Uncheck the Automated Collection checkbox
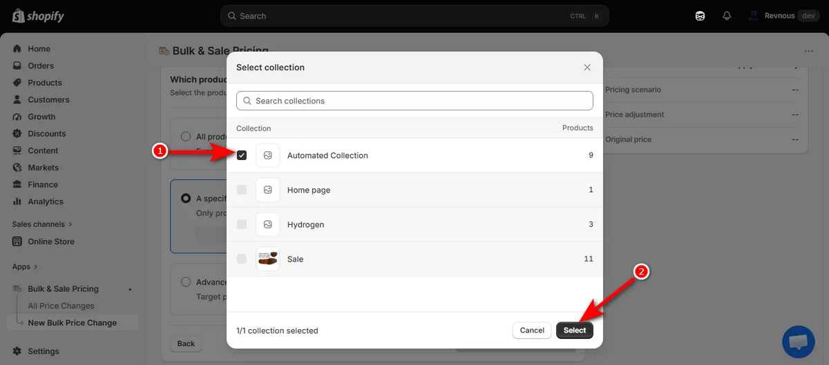Image resolution: width=829 pixels, height=365 pixels. coord(242,155)
